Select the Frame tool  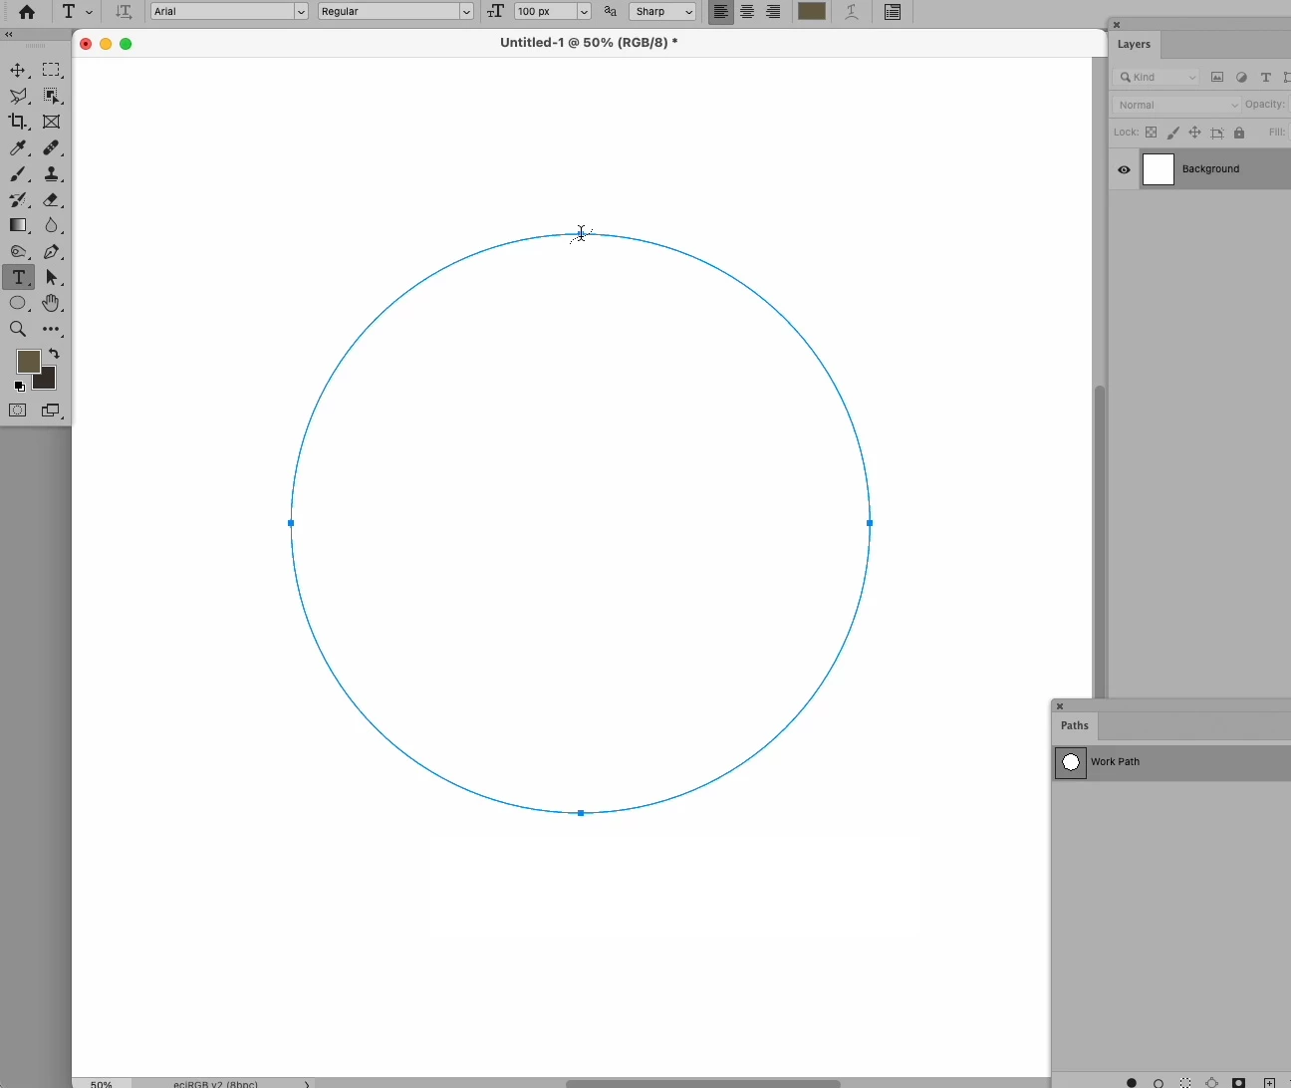tap(52, 123)
